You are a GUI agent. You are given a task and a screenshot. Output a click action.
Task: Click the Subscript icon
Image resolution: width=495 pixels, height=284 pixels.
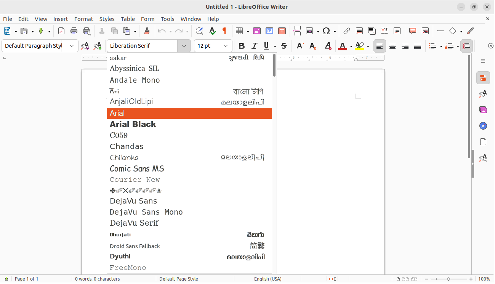(313, 46)
